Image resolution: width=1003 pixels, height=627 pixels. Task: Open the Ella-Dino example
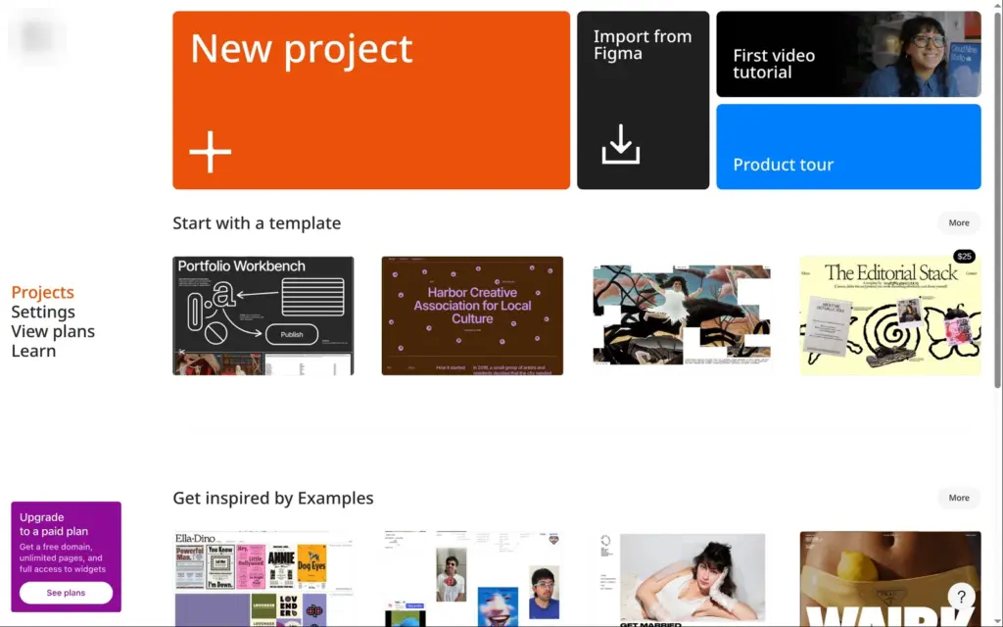click(263, 578)
